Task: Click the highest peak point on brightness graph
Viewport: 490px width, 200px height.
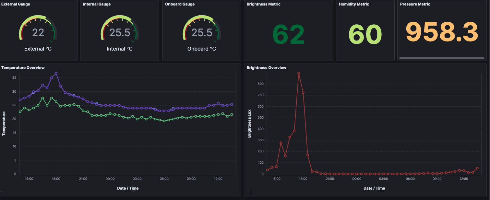Action: [x=299, y=73]
